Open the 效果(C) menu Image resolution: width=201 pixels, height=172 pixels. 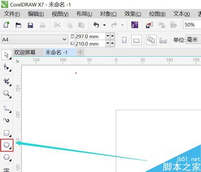point(133,14)
